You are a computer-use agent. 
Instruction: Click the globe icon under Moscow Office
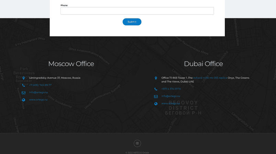click(23, 100)
